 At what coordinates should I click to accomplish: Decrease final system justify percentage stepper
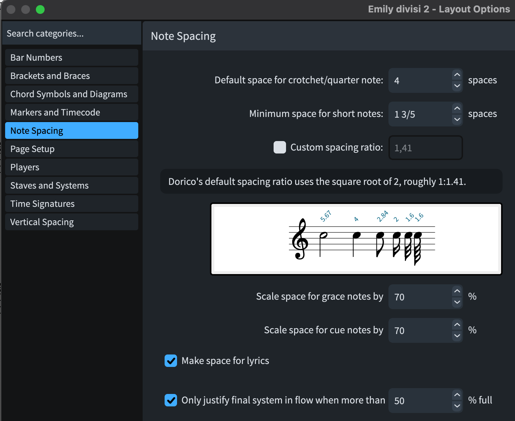tap(457, 406)
